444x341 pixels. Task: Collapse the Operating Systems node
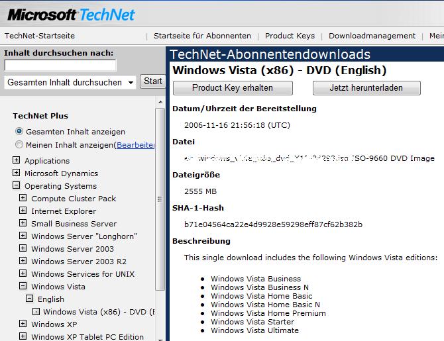16,185
